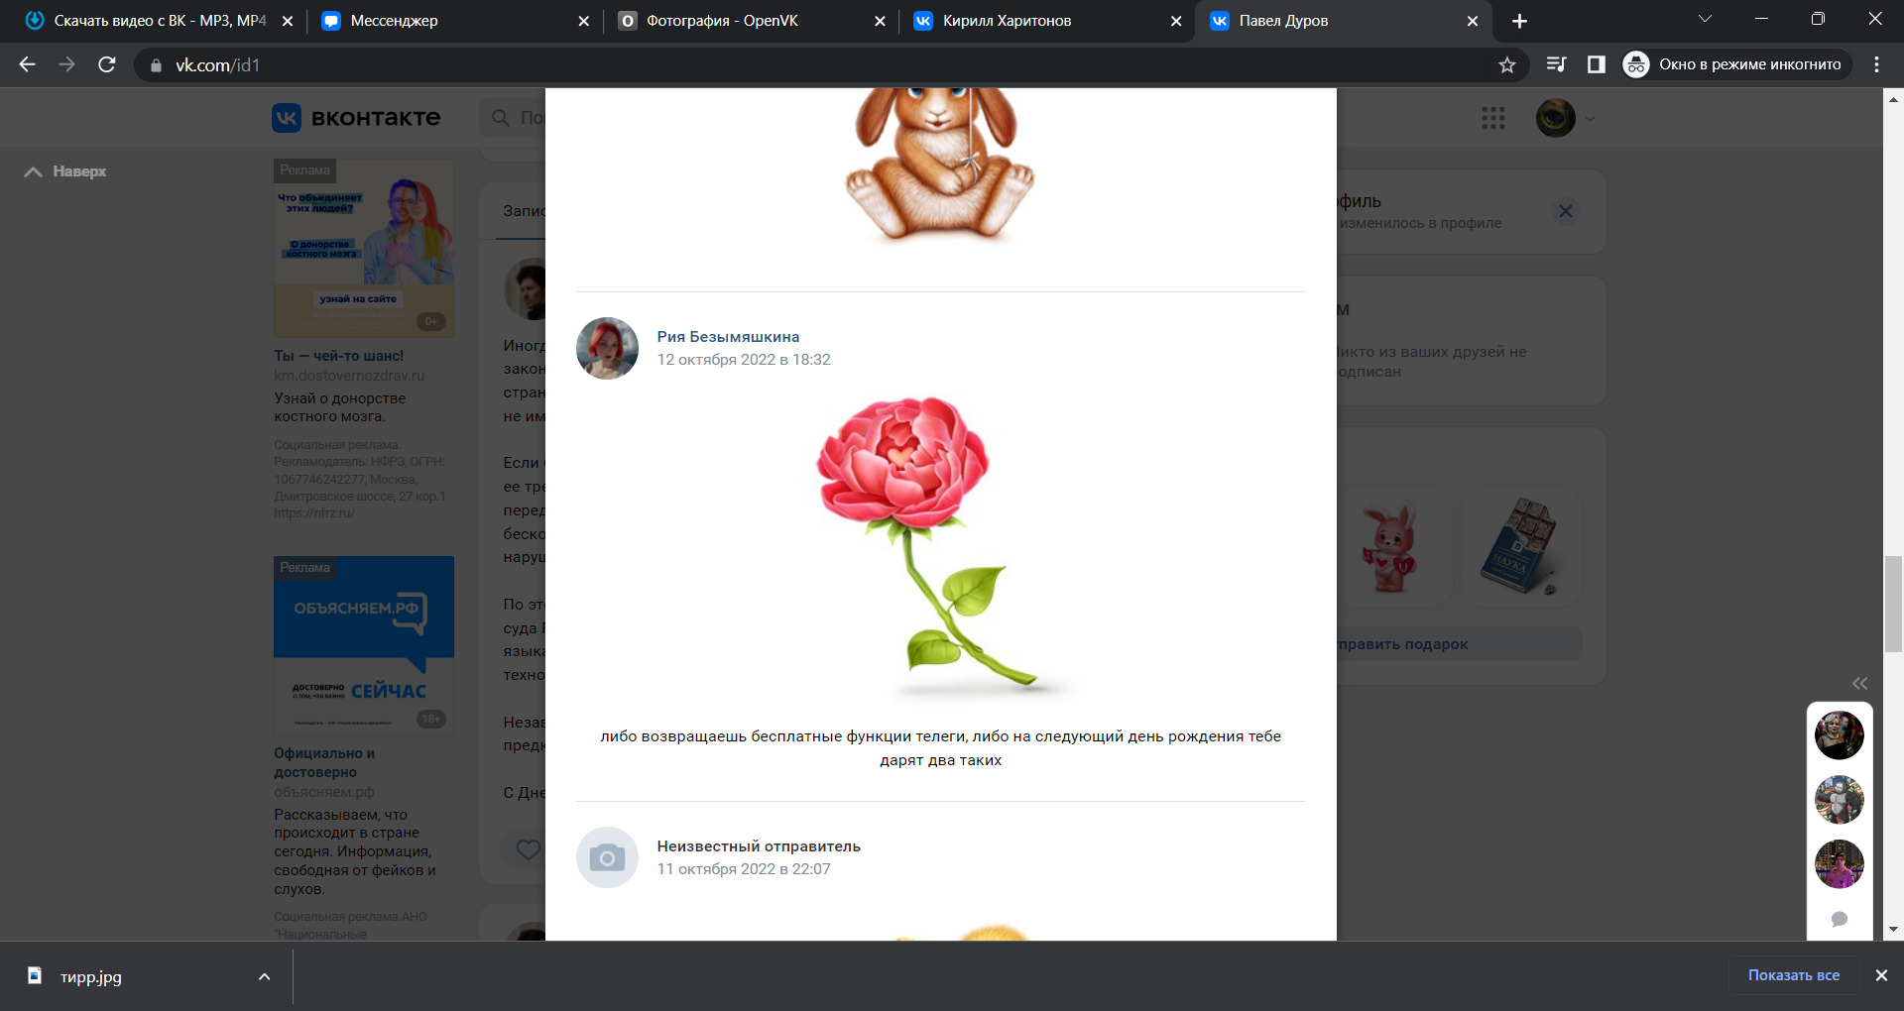This screenshot has width=1904, height=1011.
Task: Click the Неизвестный отправитель sender name
Action: [759, 846]
